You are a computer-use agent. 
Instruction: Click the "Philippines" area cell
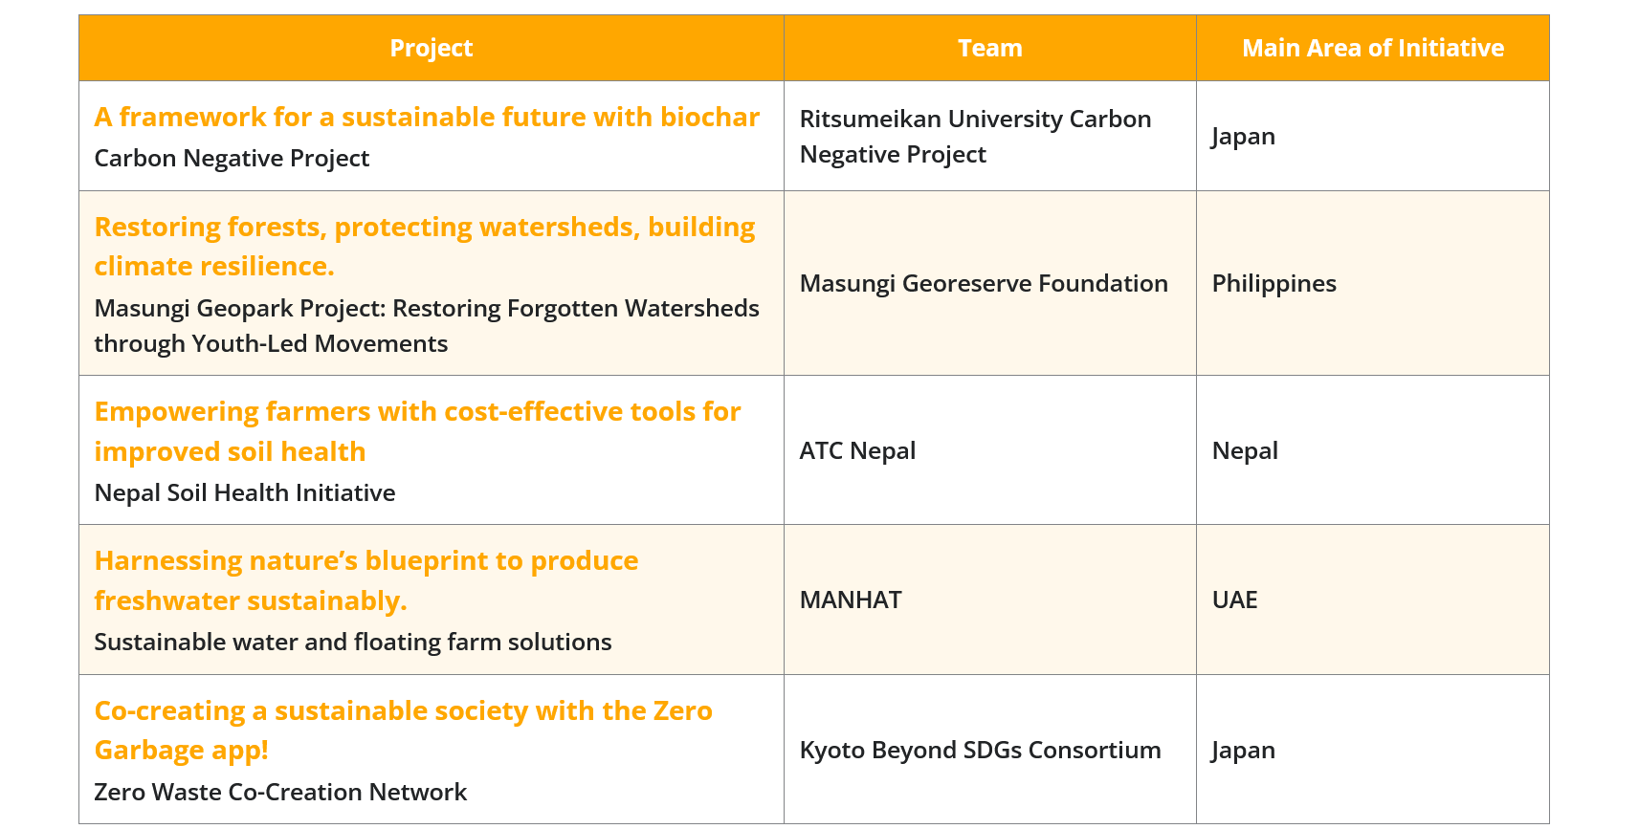point(1274,284)
